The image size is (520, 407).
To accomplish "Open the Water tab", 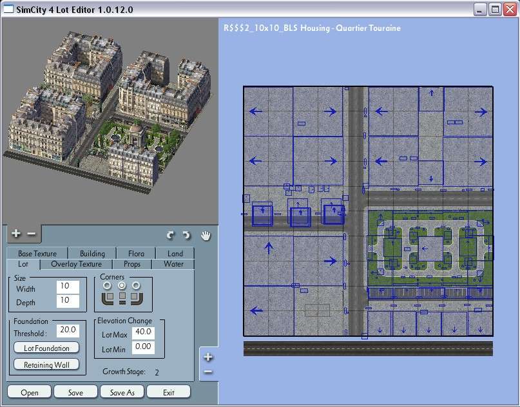I will 173,264.
